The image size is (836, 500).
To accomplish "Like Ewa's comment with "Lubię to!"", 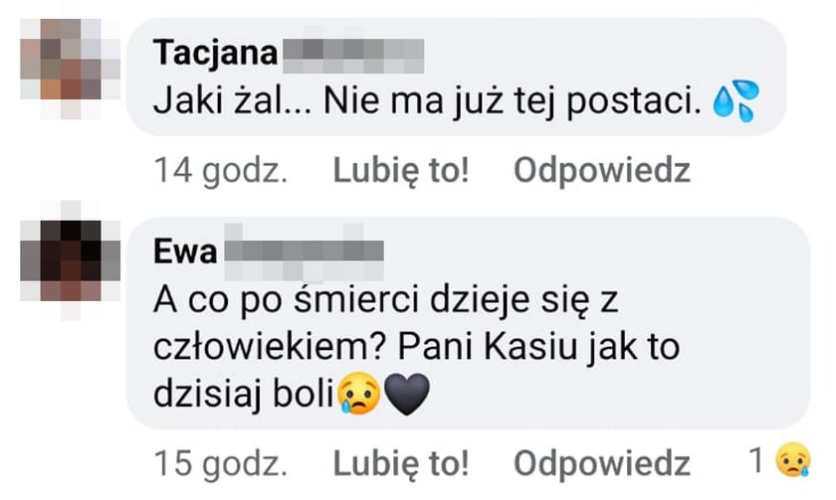I will [x=401, y=463].
